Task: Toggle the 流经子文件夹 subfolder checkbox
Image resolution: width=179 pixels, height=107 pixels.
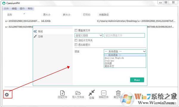Action: click(76, 40)
